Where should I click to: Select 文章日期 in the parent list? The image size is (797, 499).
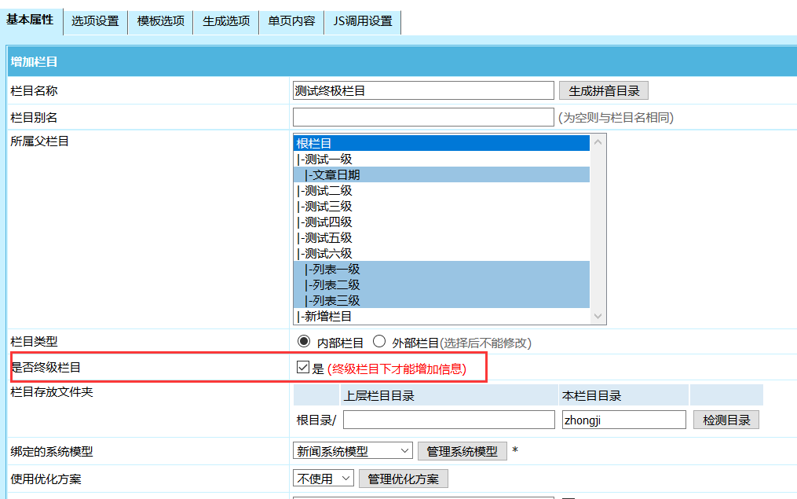[x=441, y=175]
